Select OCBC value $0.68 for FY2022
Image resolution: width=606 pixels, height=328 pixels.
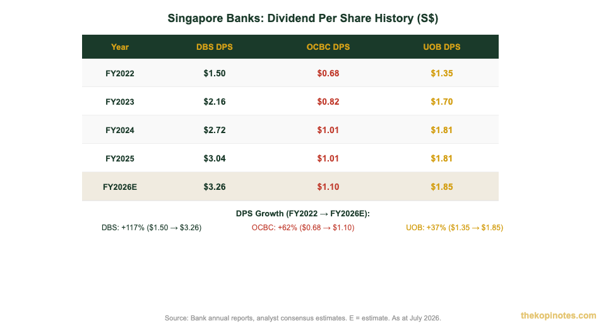coord(328,73)
